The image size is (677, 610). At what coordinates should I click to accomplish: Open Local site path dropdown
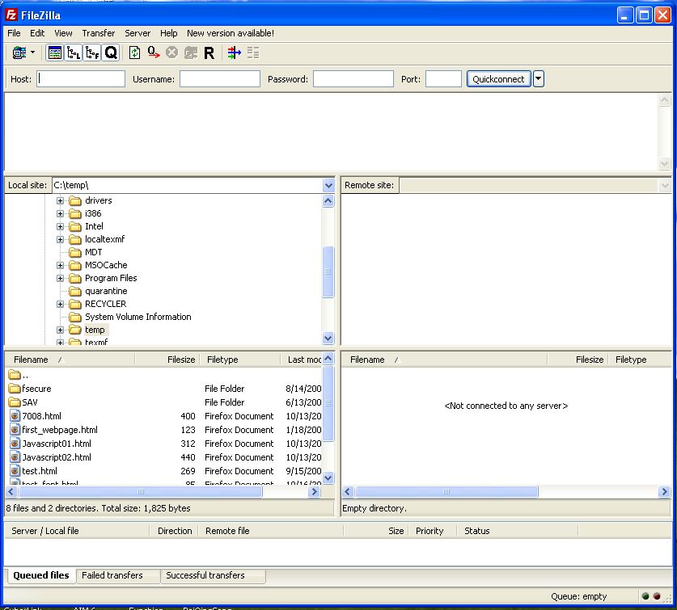tap(328, 186)
